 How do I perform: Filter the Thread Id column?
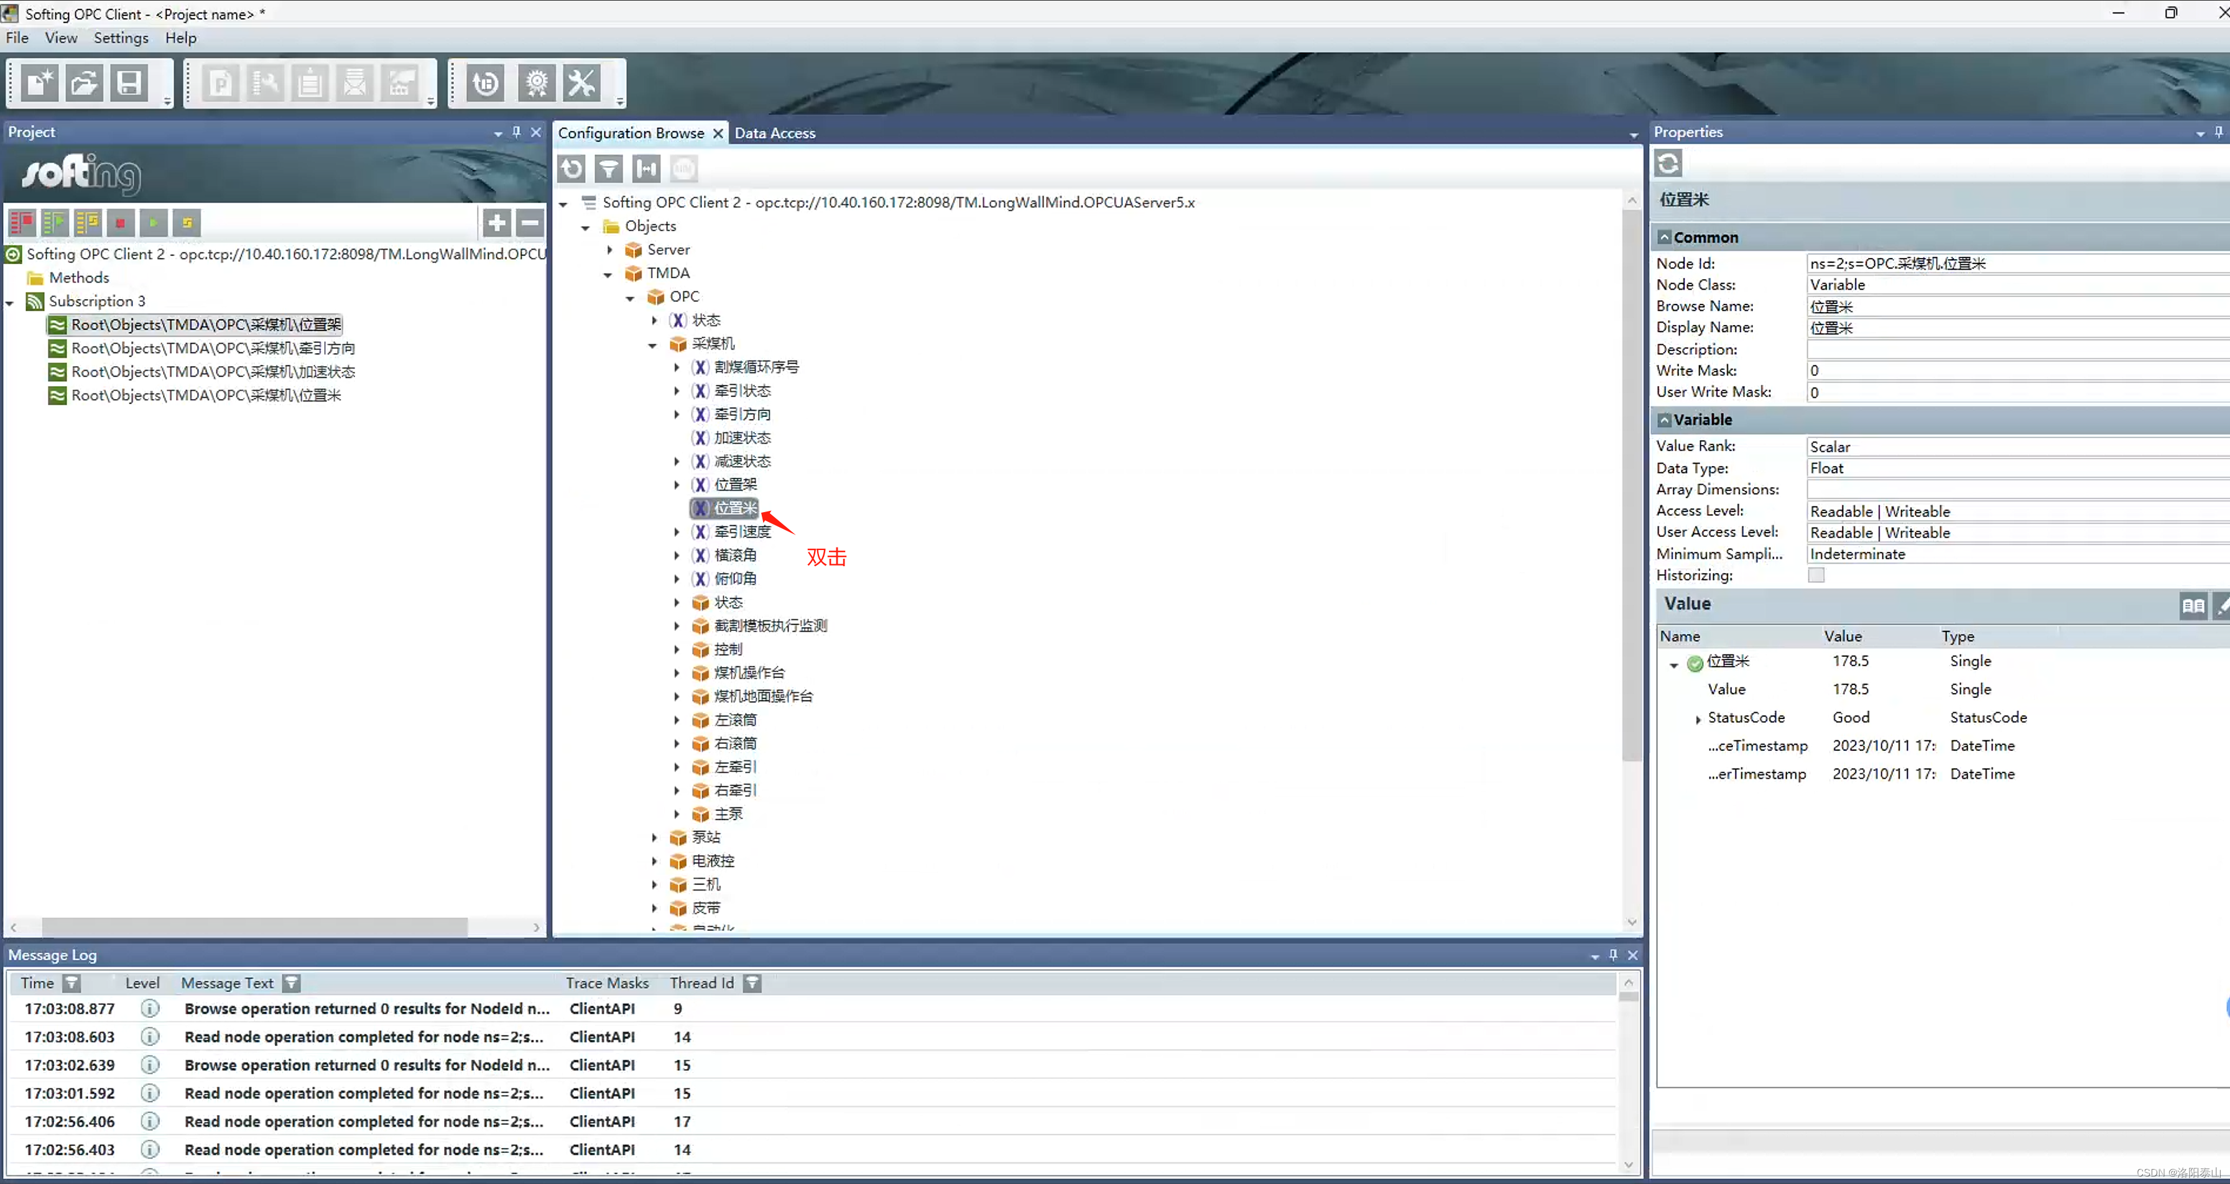pyautogui.click(x=752, y=983)
